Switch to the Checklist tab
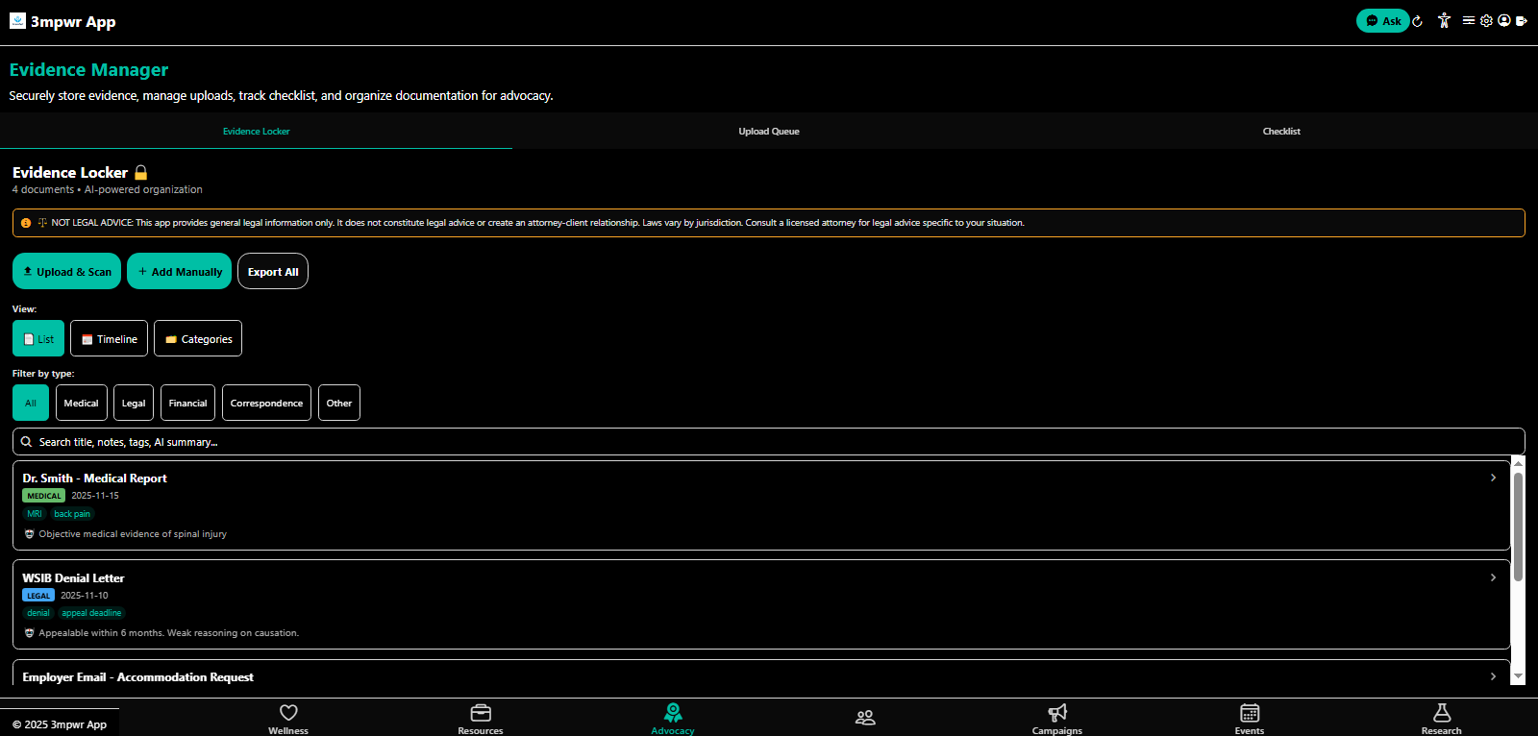The height and width of the screenshot is (736, 1538). tap(1281, 132)
